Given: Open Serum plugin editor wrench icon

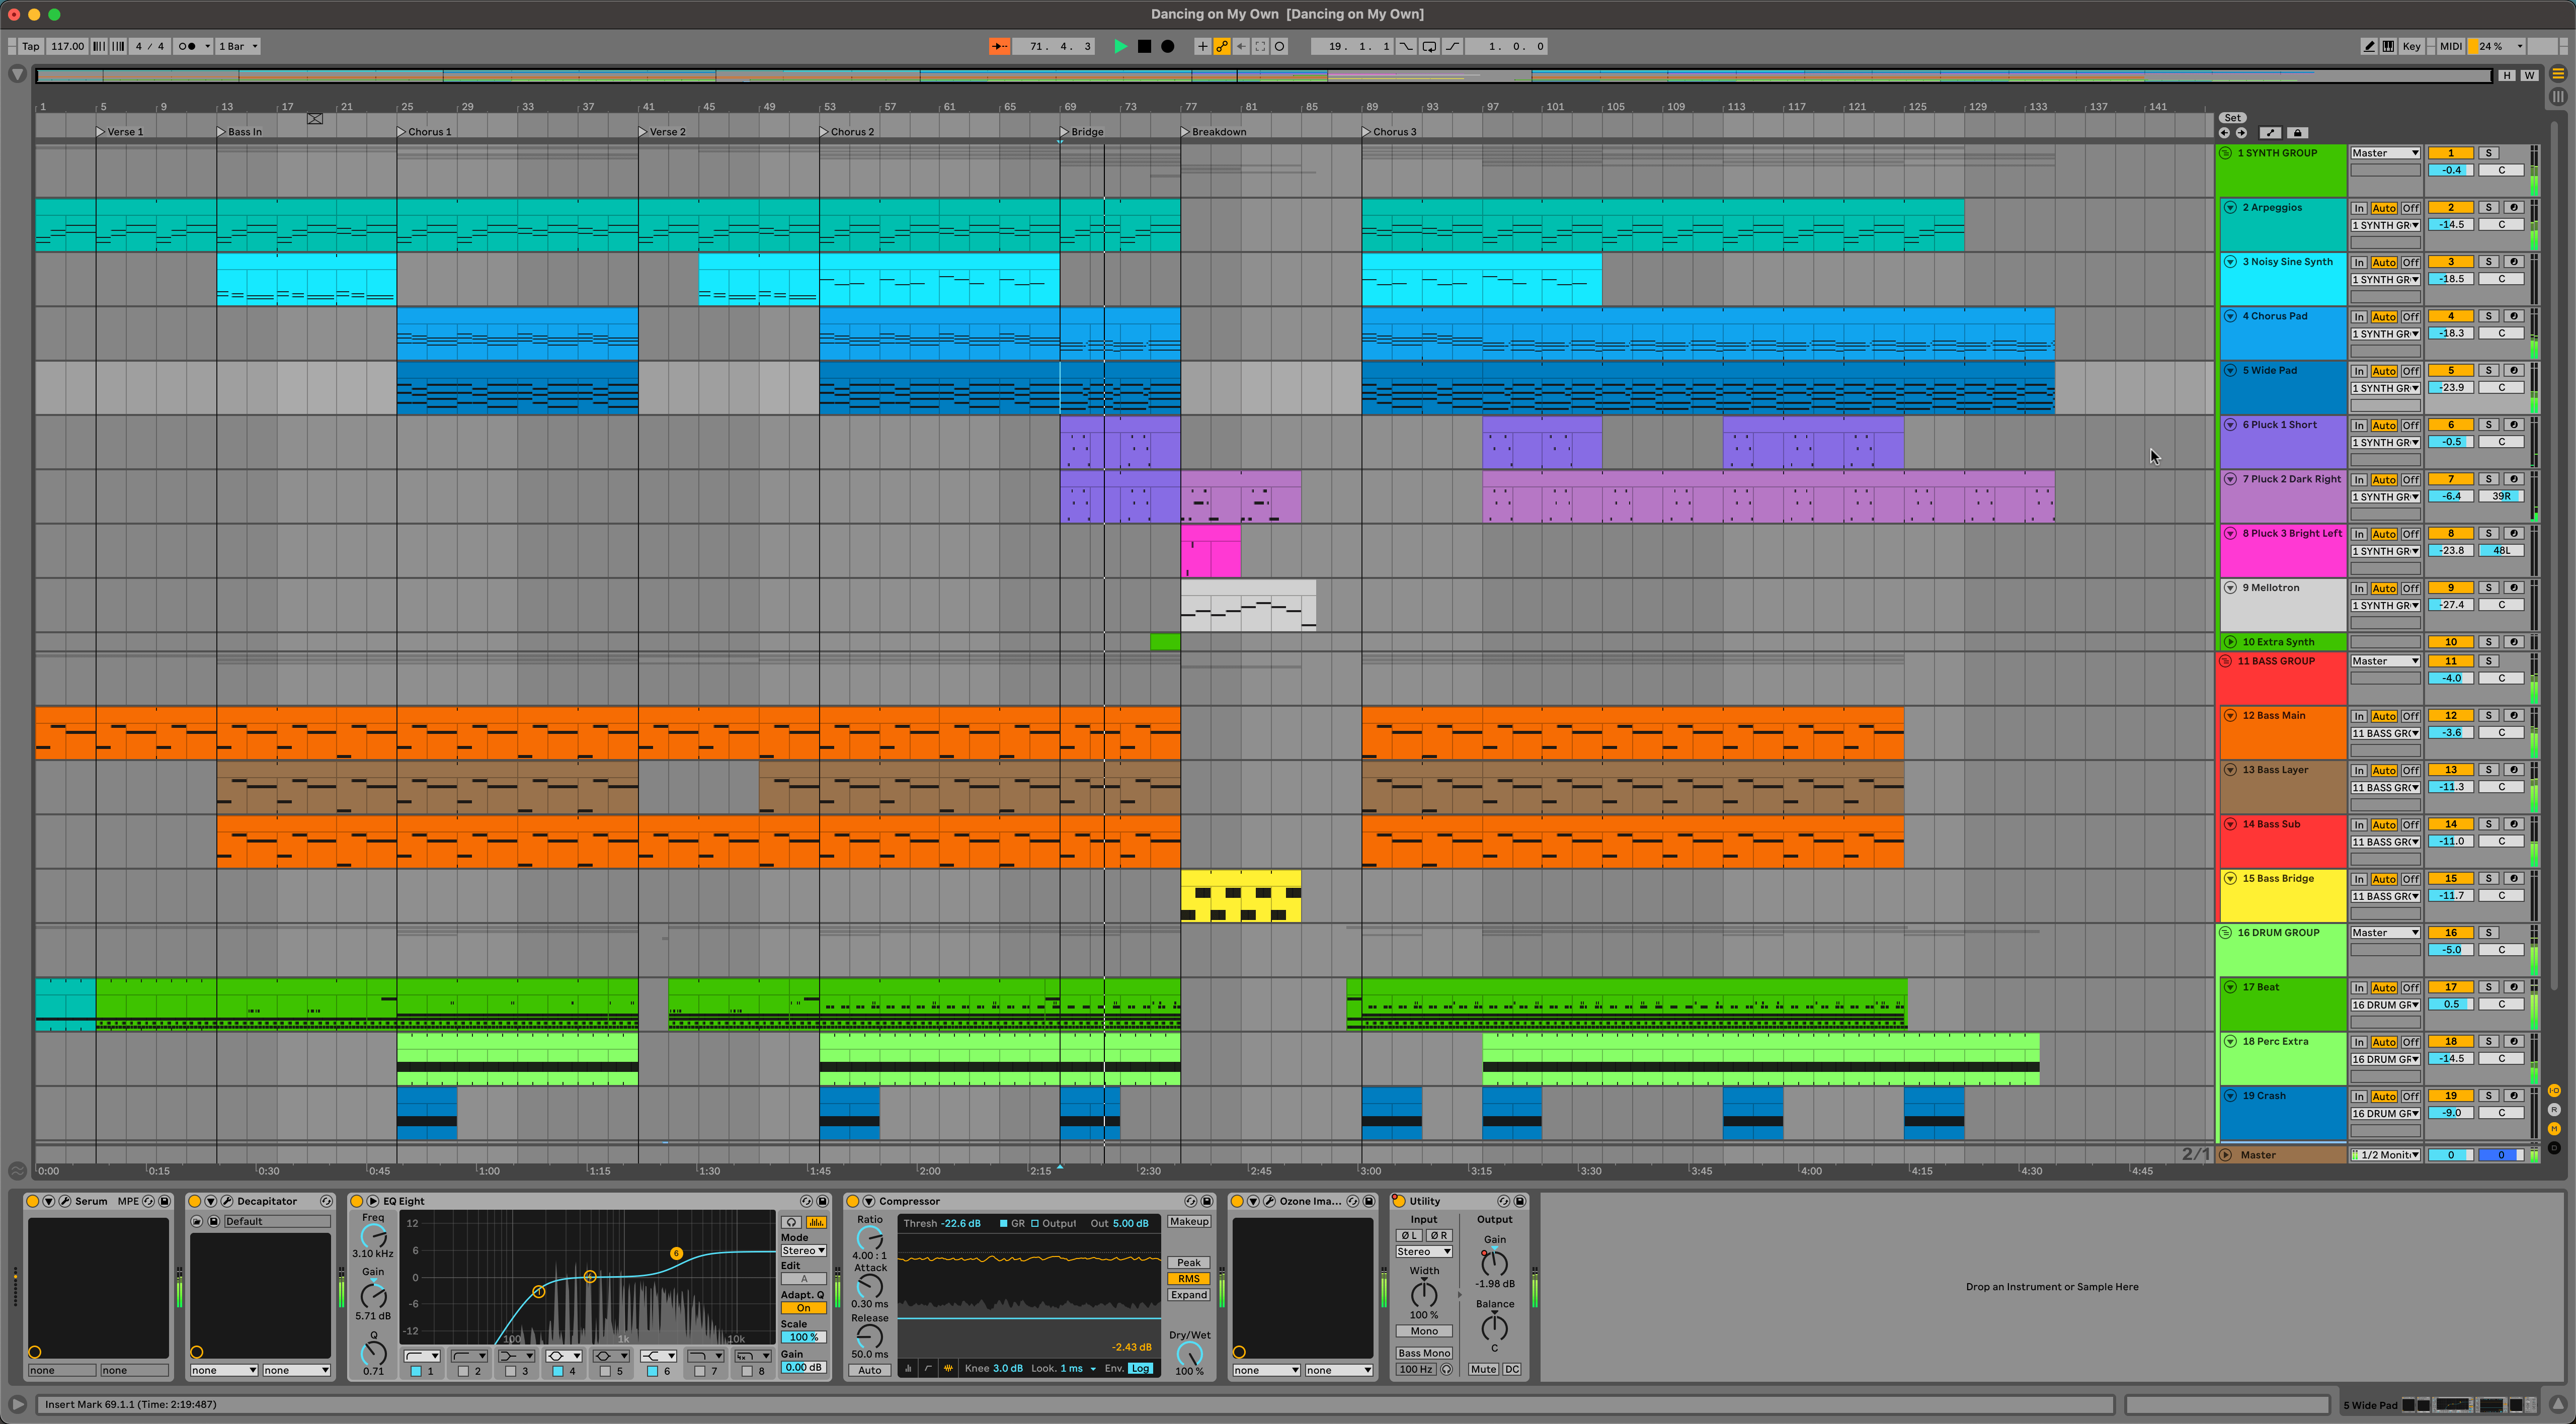Looking at the screenshot, I should coord(65,1201).
